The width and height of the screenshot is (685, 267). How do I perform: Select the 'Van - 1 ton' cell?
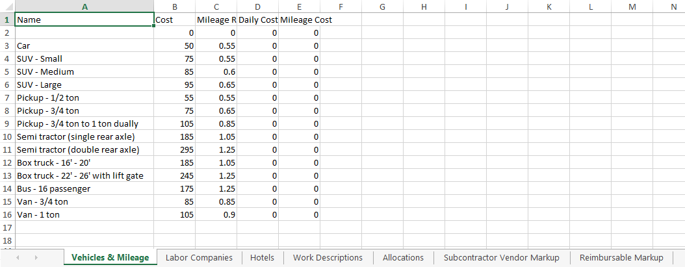[x=84, y=214]
